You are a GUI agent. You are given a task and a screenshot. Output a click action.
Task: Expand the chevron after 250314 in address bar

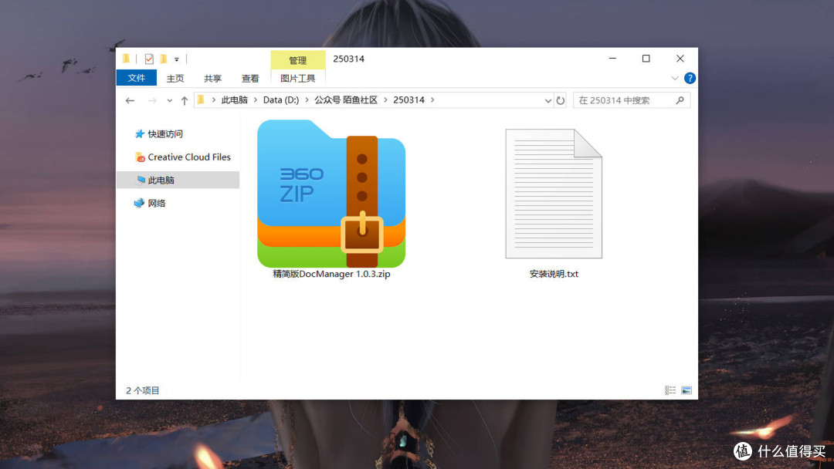point(432,100)
